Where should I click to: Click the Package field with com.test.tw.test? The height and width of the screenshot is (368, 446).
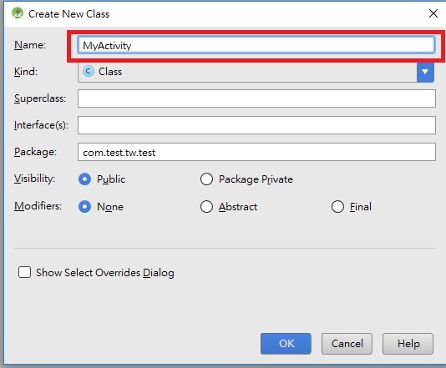coord(256,152)
